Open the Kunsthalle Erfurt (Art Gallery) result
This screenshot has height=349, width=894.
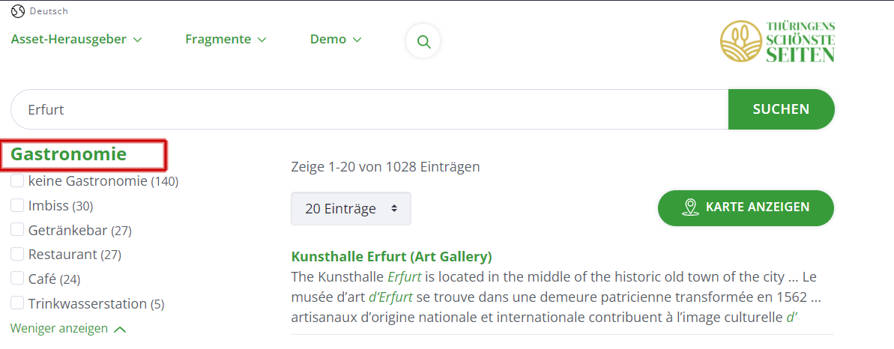click(391, 257)
